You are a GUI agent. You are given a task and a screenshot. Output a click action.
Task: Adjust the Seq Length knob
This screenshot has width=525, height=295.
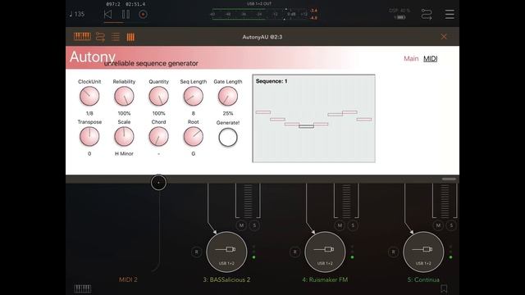[194, 96]
